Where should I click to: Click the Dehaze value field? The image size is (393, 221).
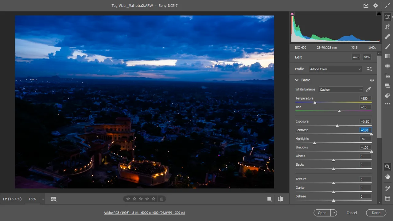(365, 196)
